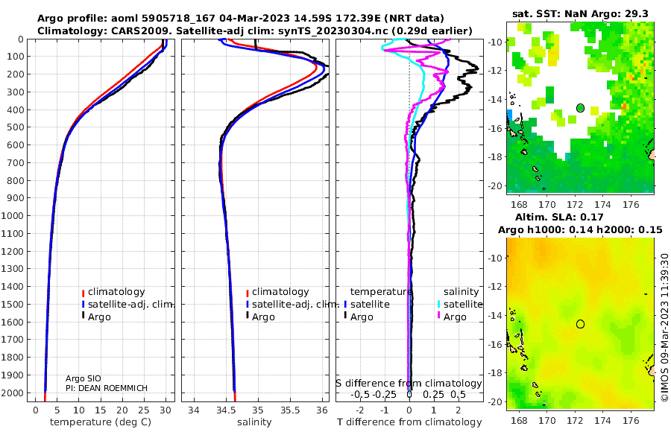Click the Argo float marker on SLA map
The image size is (671, 432).
tap(580, 324)
